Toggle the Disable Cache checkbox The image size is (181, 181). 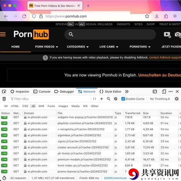tap(123, 99)
